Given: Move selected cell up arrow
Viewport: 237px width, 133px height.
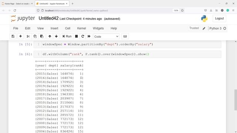Looking at the screenshot, I should click(x=50, y=36).
